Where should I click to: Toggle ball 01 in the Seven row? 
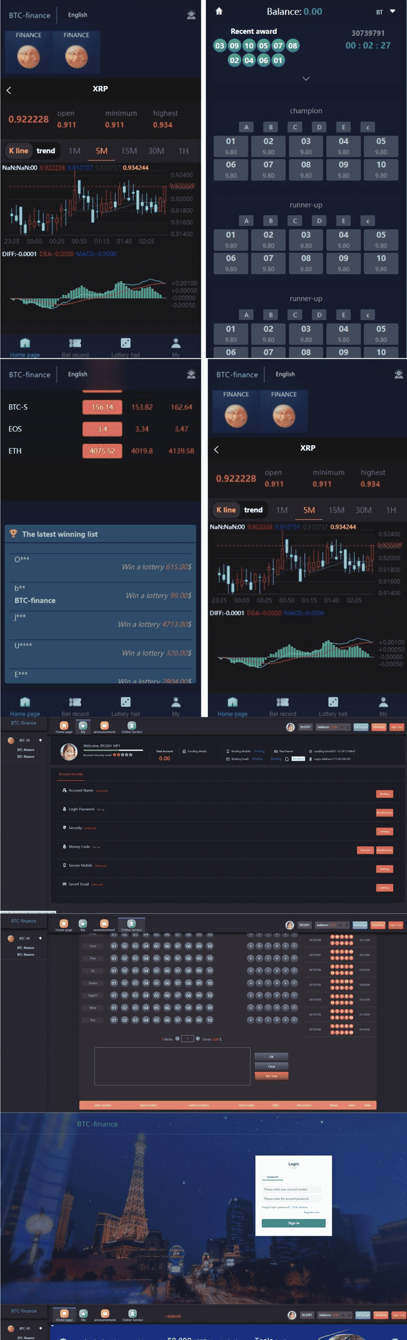(114, 983)
